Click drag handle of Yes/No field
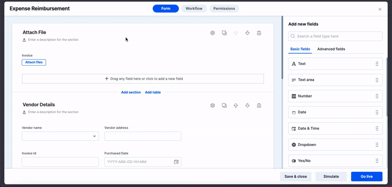The image size is (392, 187). pos(377,161)
